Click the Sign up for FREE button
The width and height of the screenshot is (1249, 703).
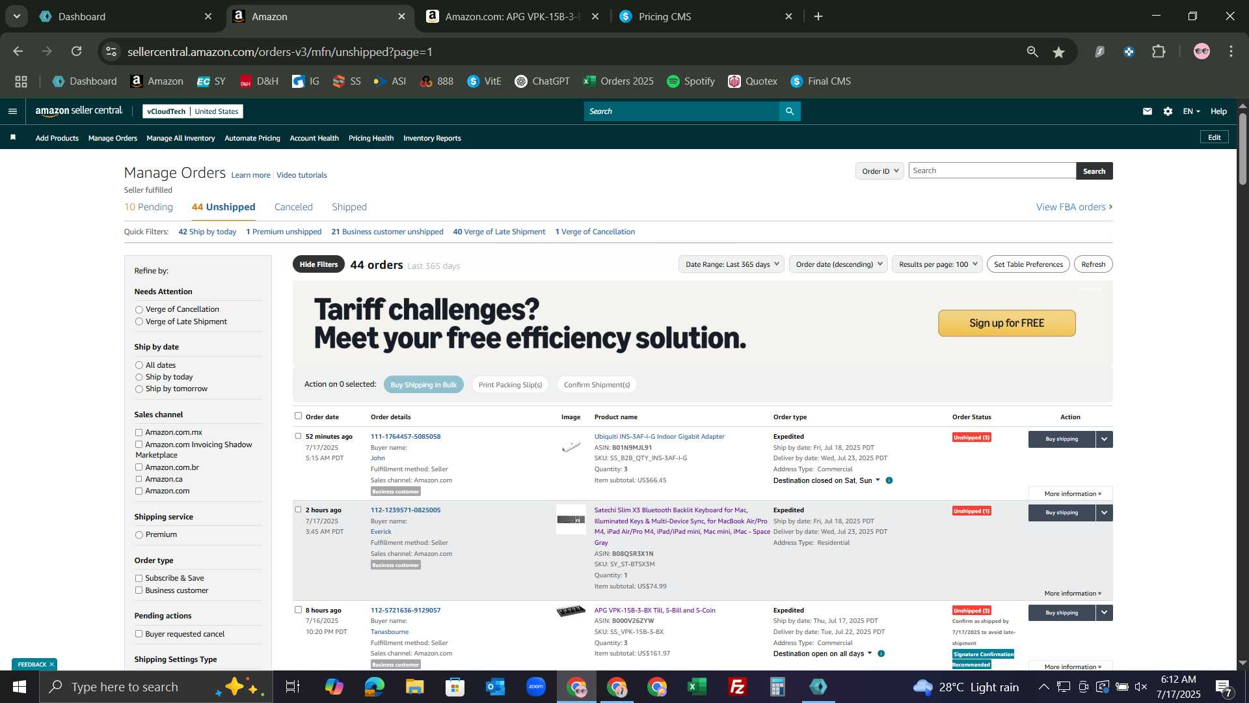click(1006, 323)
